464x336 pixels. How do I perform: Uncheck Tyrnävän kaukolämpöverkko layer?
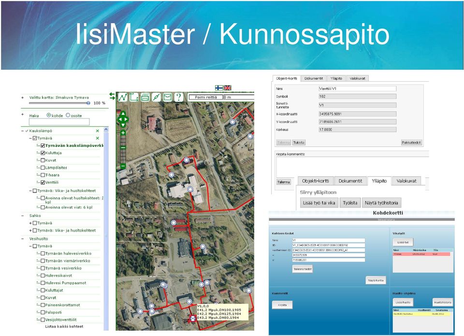tap(43, 146)
